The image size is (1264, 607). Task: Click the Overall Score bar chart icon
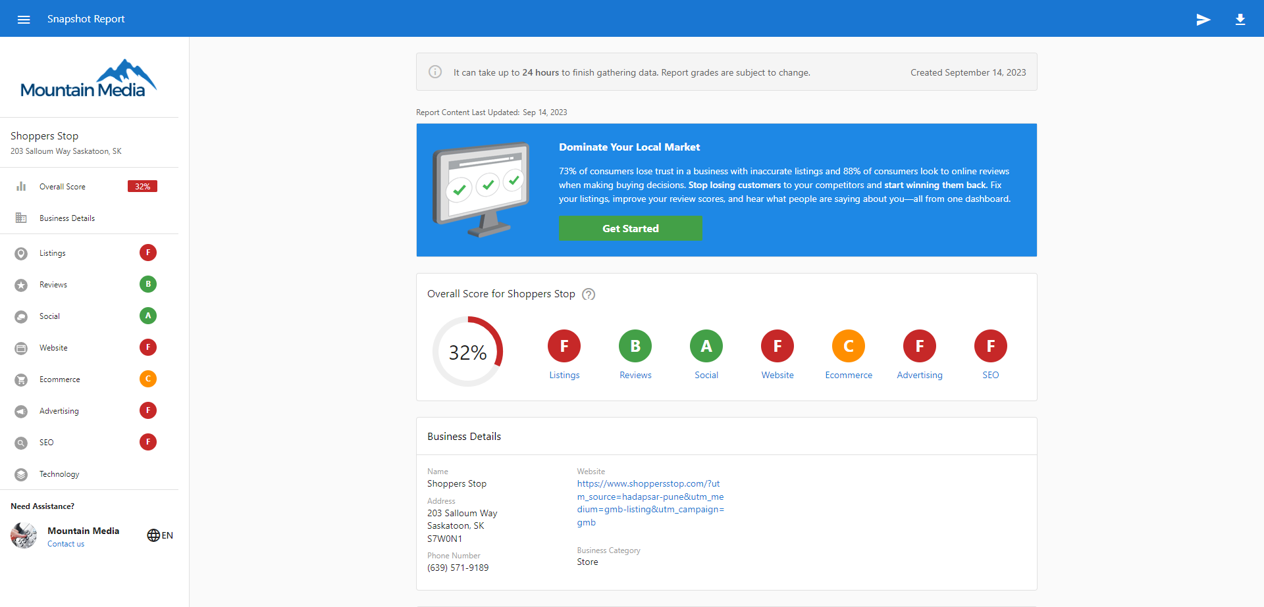pos(21,186)
